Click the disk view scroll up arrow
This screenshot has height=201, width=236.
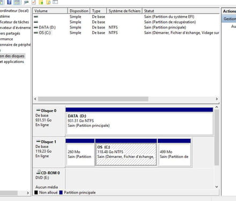pyautogui.click(x=217, y=107)
